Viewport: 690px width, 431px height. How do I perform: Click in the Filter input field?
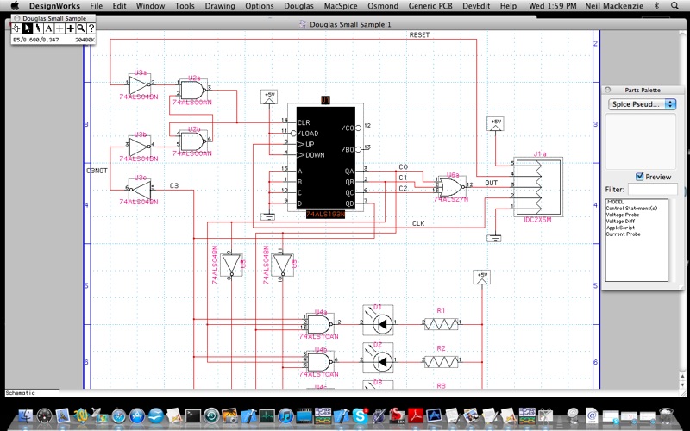pos(652,189)
